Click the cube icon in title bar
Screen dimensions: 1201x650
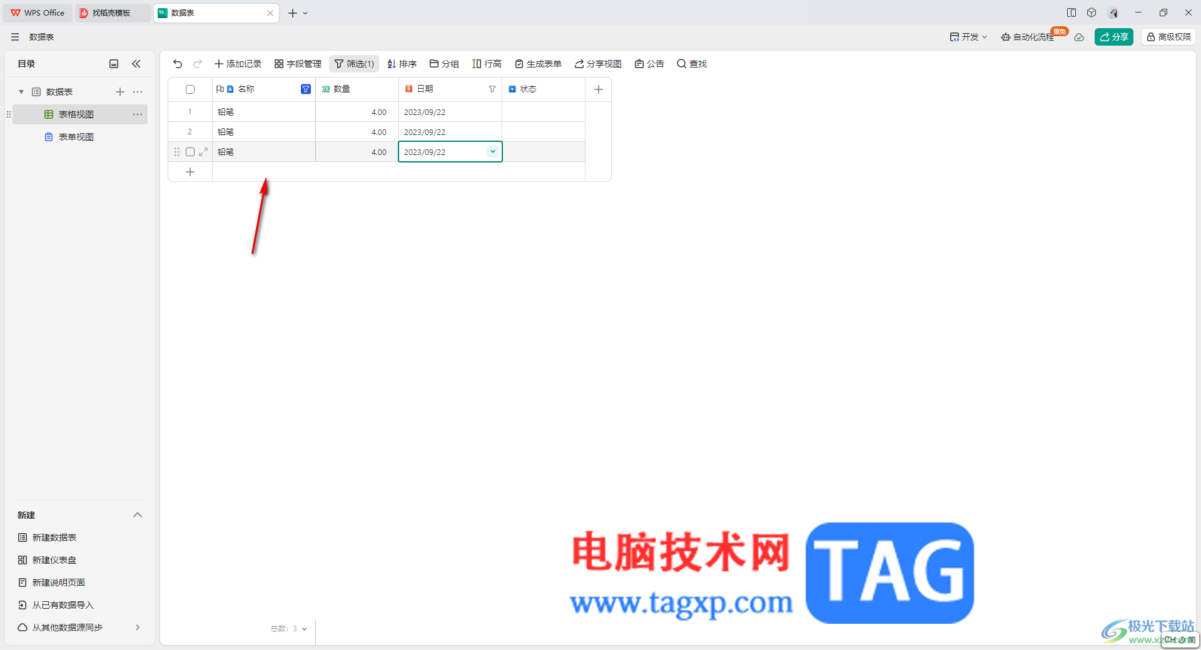pos(1092,12)
